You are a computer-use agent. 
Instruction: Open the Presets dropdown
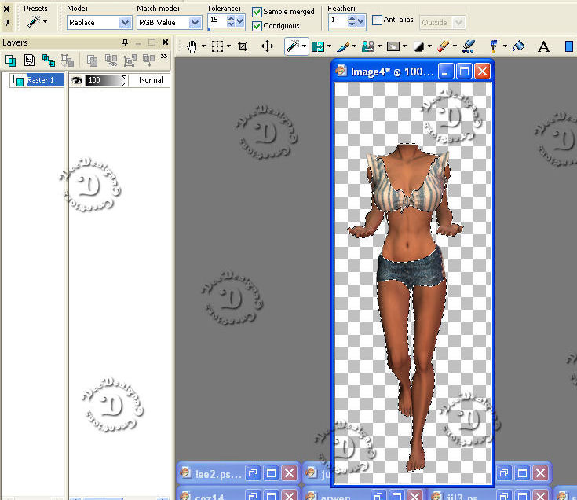[38, 22]
